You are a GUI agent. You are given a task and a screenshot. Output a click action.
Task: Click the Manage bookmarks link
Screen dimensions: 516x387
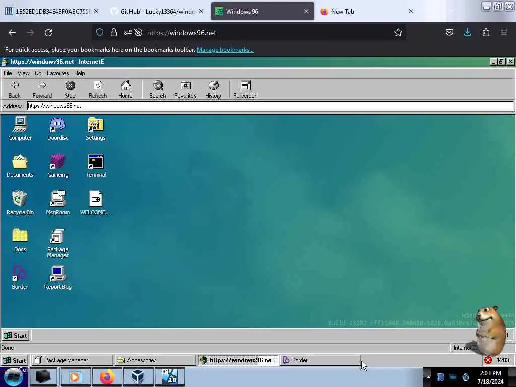point(225,50)
